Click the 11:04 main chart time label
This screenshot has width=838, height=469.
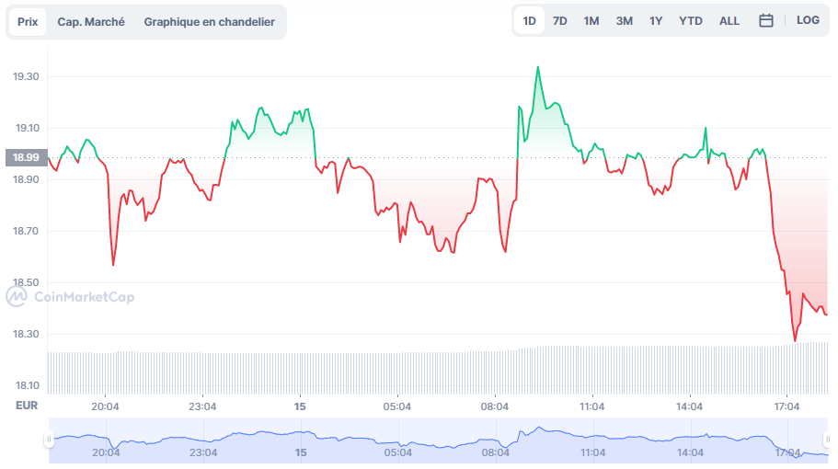coord(591,406)
